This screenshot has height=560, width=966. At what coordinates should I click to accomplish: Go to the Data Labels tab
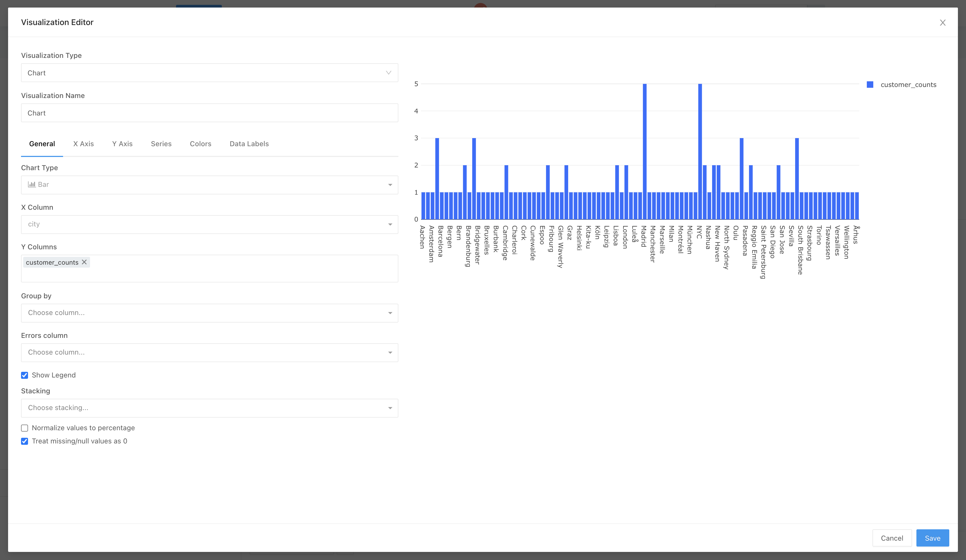click(x=249, y=144)
